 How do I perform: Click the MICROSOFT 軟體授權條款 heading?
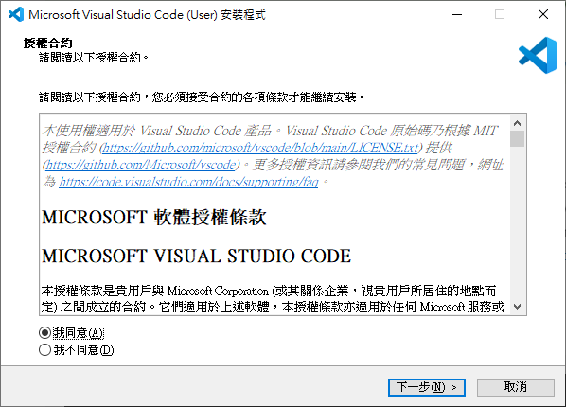pos(154,218)
